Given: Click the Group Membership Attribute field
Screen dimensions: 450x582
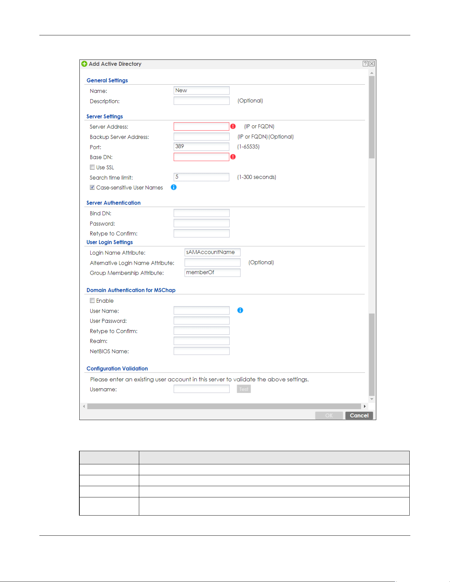Looking at the screenshot, I should point(212,272).
